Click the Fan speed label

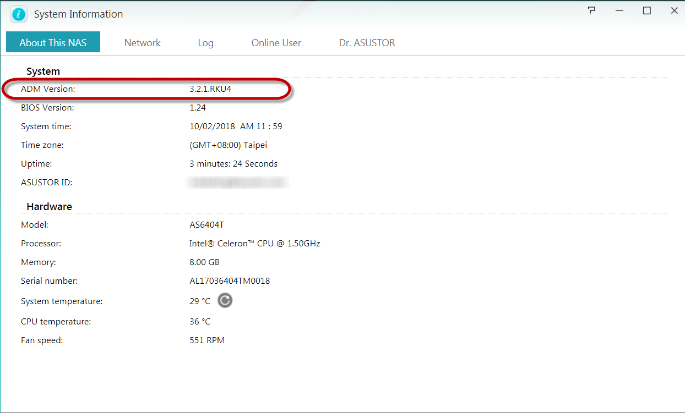click(x=42, y=340)
